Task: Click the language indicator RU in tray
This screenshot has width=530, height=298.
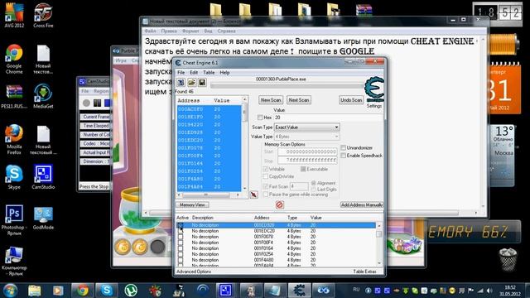Action: click(x=356, y=290)
